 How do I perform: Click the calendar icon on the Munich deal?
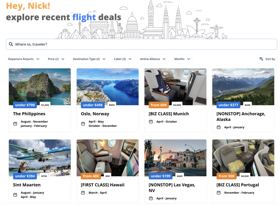pos(151,121)
